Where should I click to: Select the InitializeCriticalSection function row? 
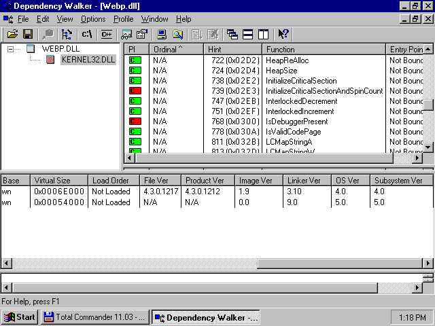(273, 81)
